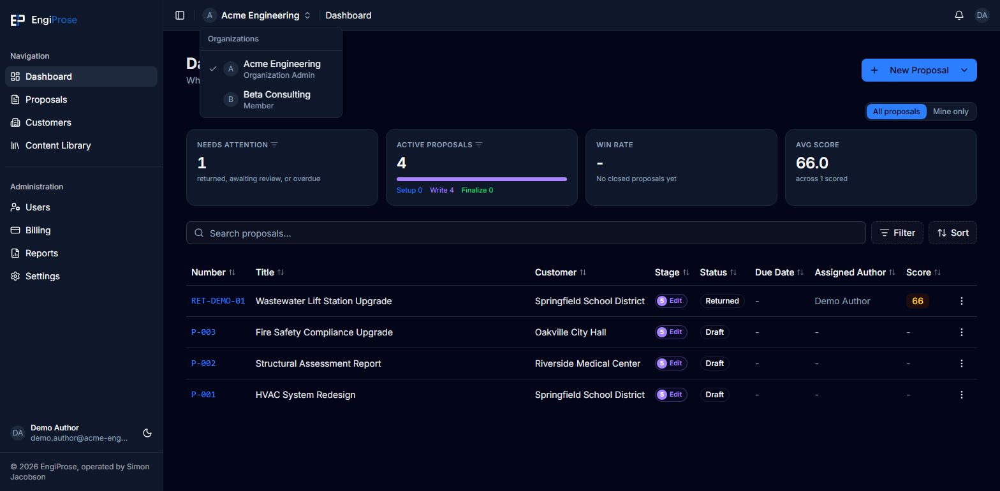Sort by Customer column arrows

[583, 272]
